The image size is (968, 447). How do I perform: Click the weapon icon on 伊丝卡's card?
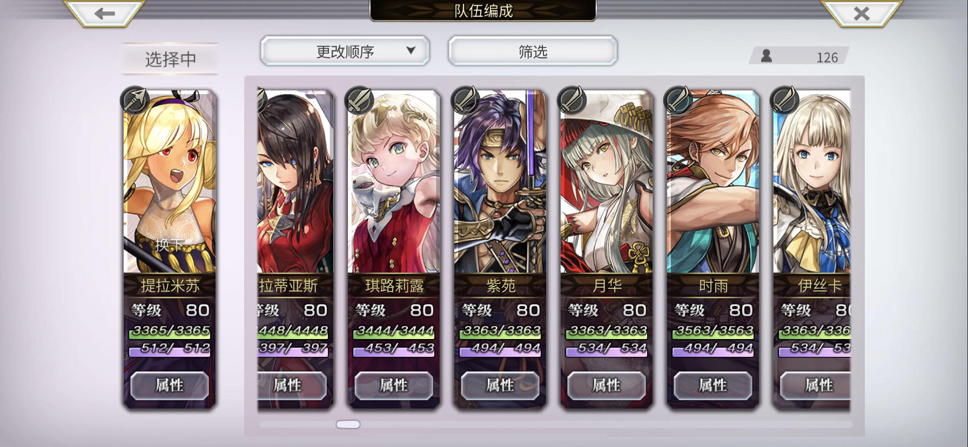coord(784,100)
